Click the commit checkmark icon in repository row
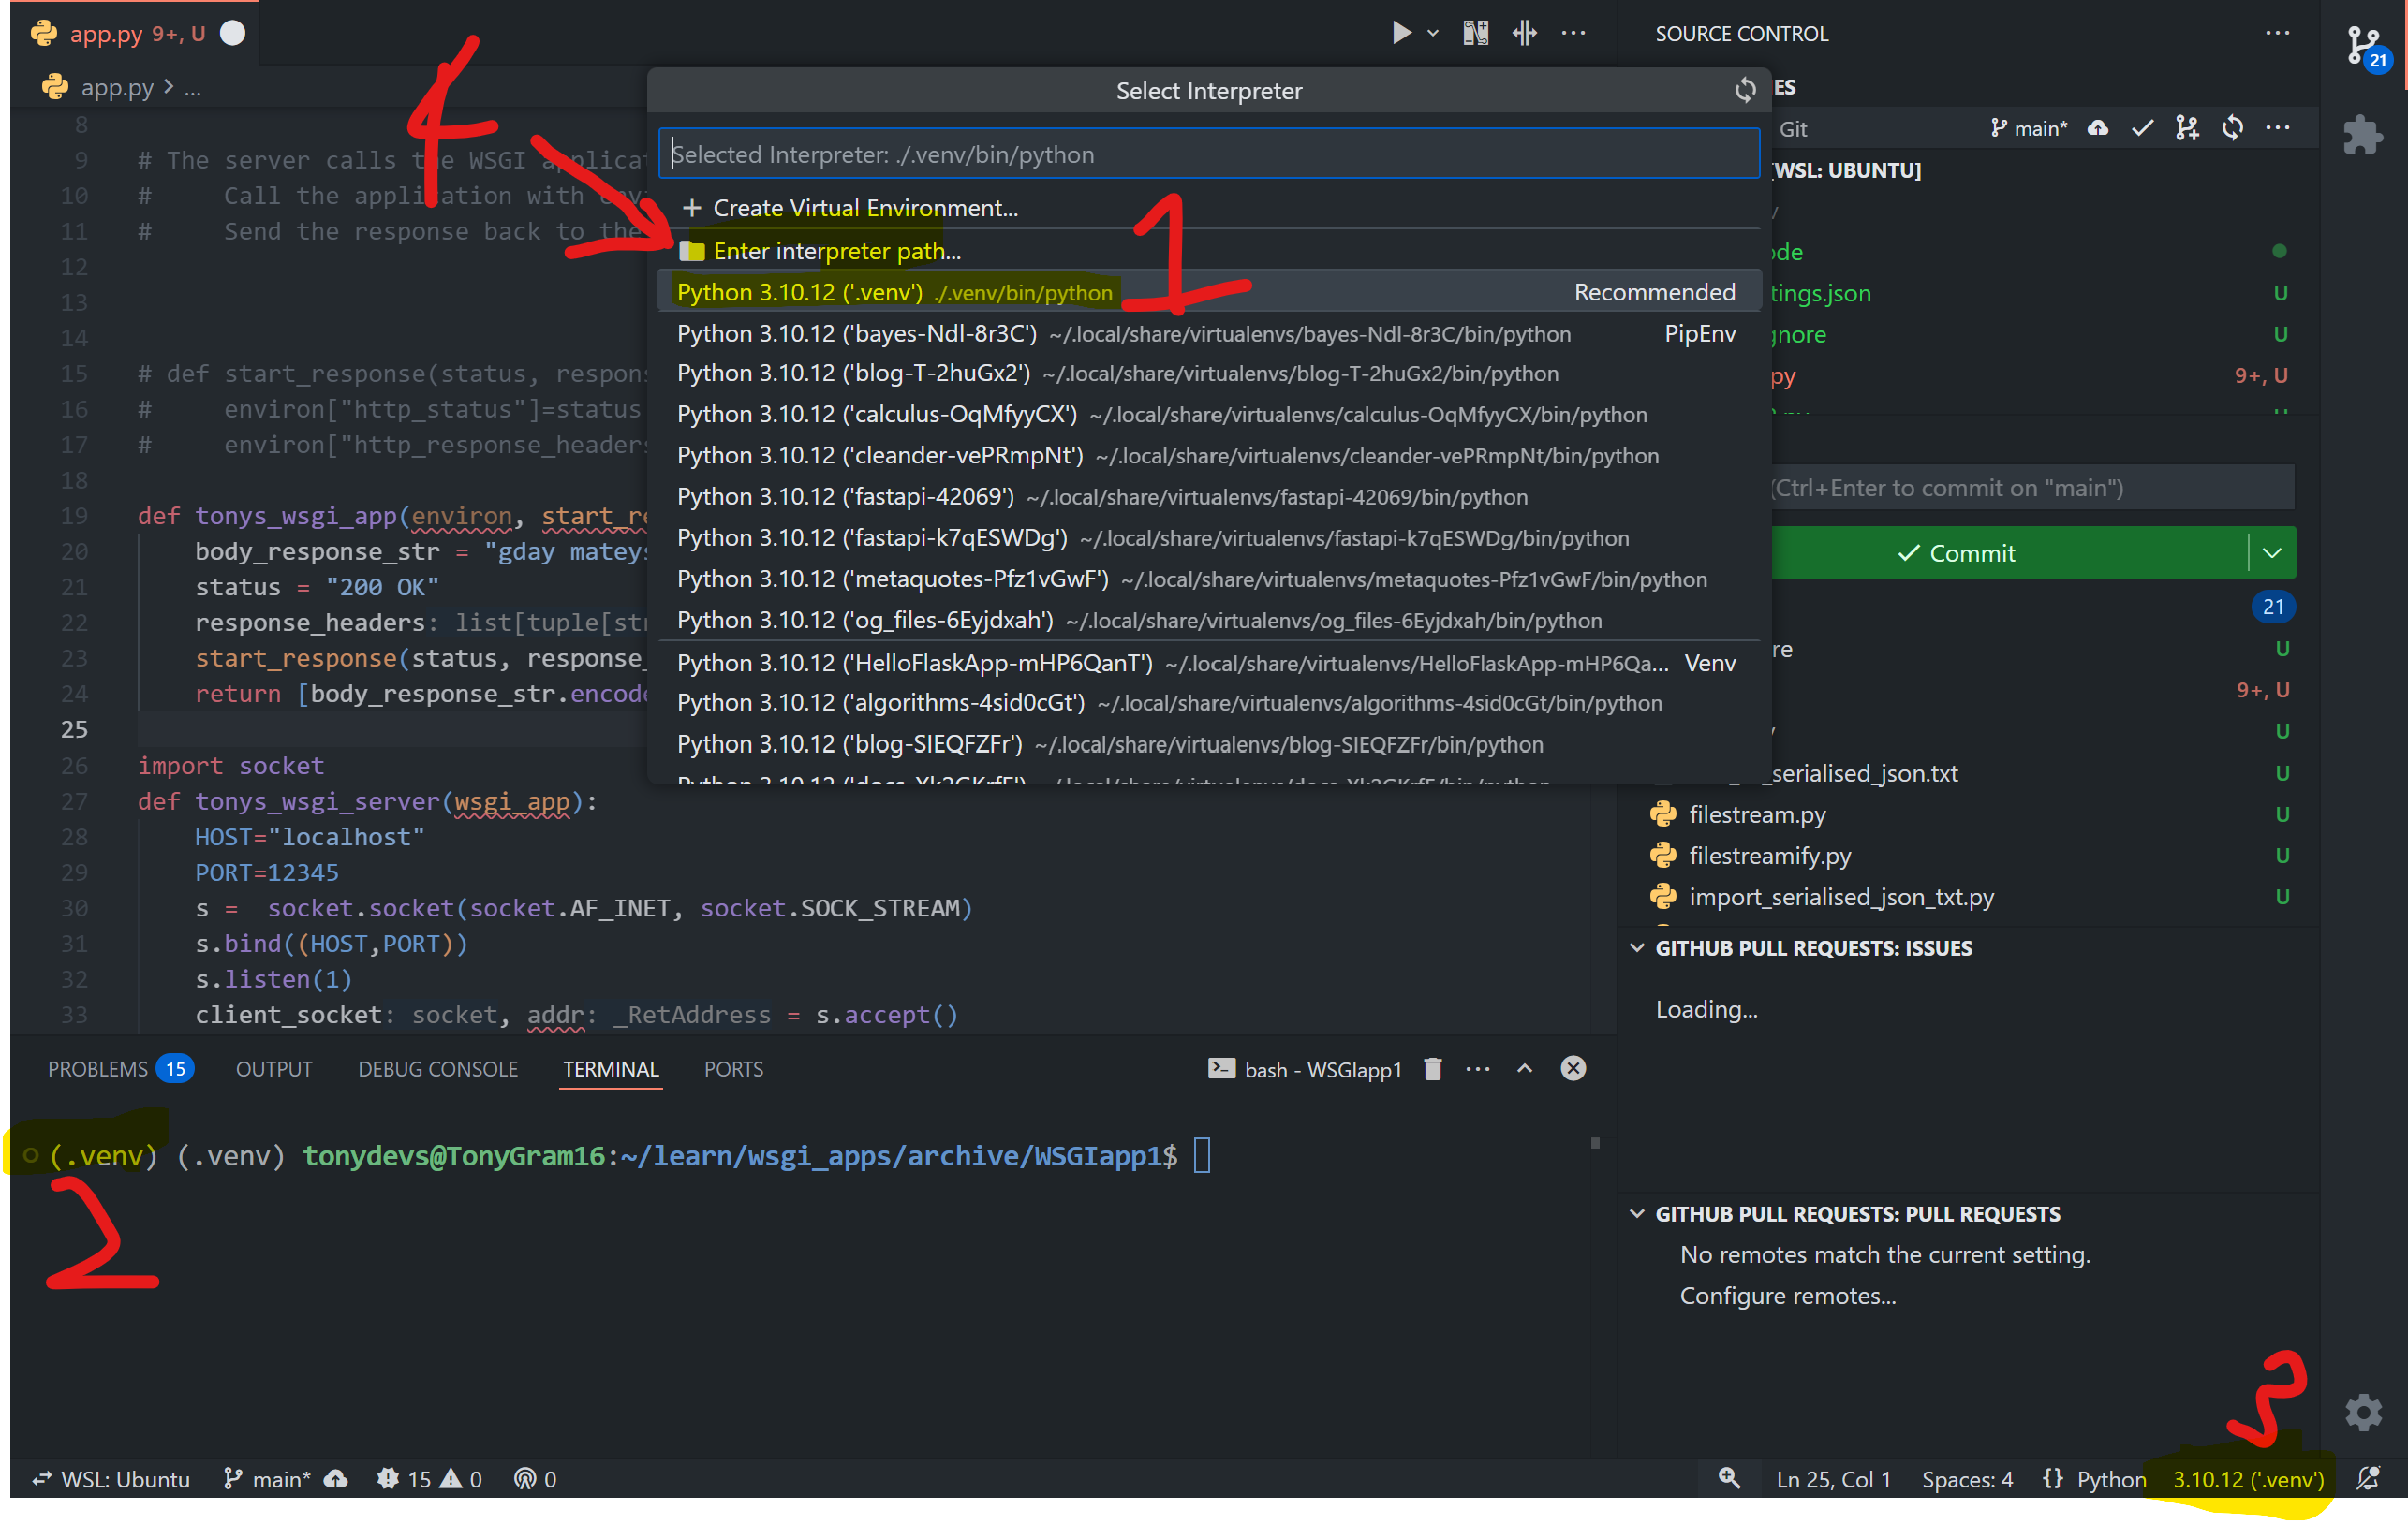This screenshot has height=1524, width=2408. click(2142, 128)
